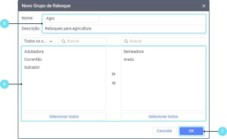Click the Descrição text field

pyautogui.click(x=124, y=28)
